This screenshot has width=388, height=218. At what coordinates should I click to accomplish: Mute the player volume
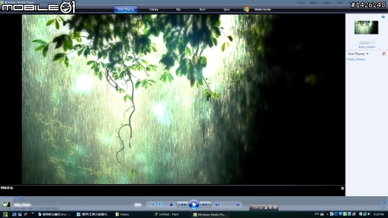pos(217,205)
